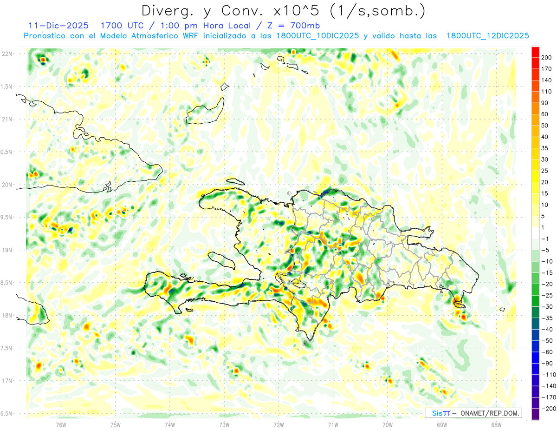Click the colorbar value -40
Screen dimensions: 557x431
click(547, 329)
